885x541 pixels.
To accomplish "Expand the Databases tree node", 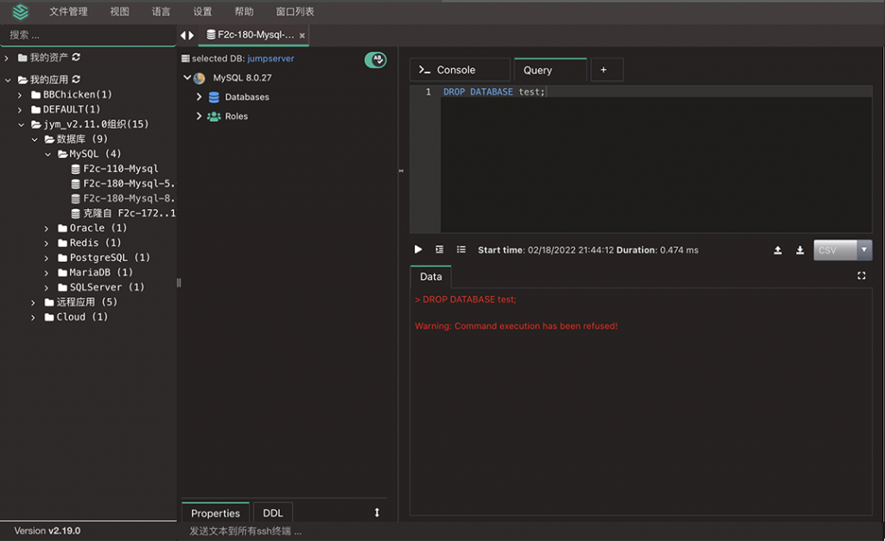I will (199, 97).
